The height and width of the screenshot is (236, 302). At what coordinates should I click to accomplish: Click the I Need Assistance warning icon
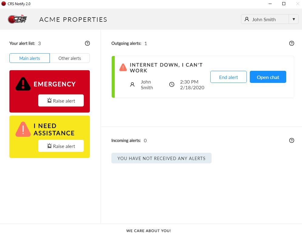click(x=23, y=129)
